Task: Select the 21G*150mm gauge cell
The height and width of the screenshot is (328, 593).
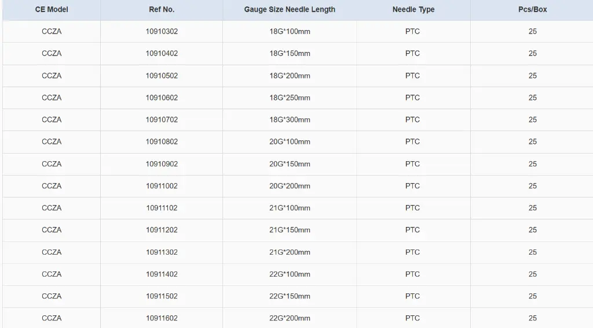Action: [x=290, y=230]
